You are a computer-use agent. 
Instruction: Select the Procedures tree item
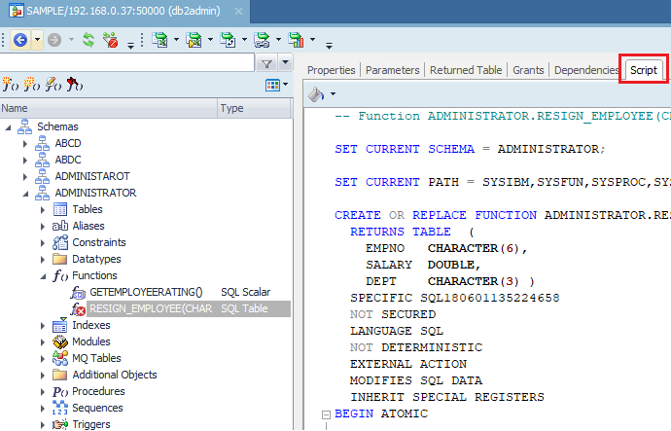[98, 391]
